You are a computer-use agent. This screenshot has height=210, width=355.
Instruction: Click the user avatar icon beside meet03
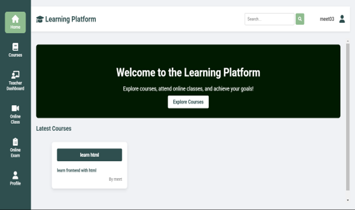click(x=342, y=19)
